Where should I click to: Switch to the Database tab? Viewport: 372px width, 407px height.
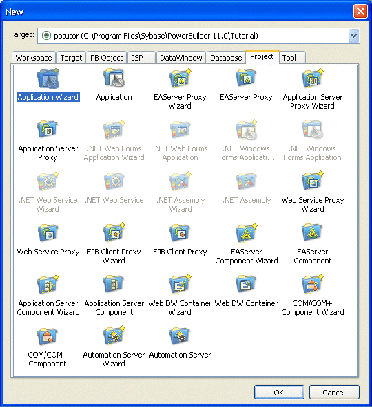[226, 57]
